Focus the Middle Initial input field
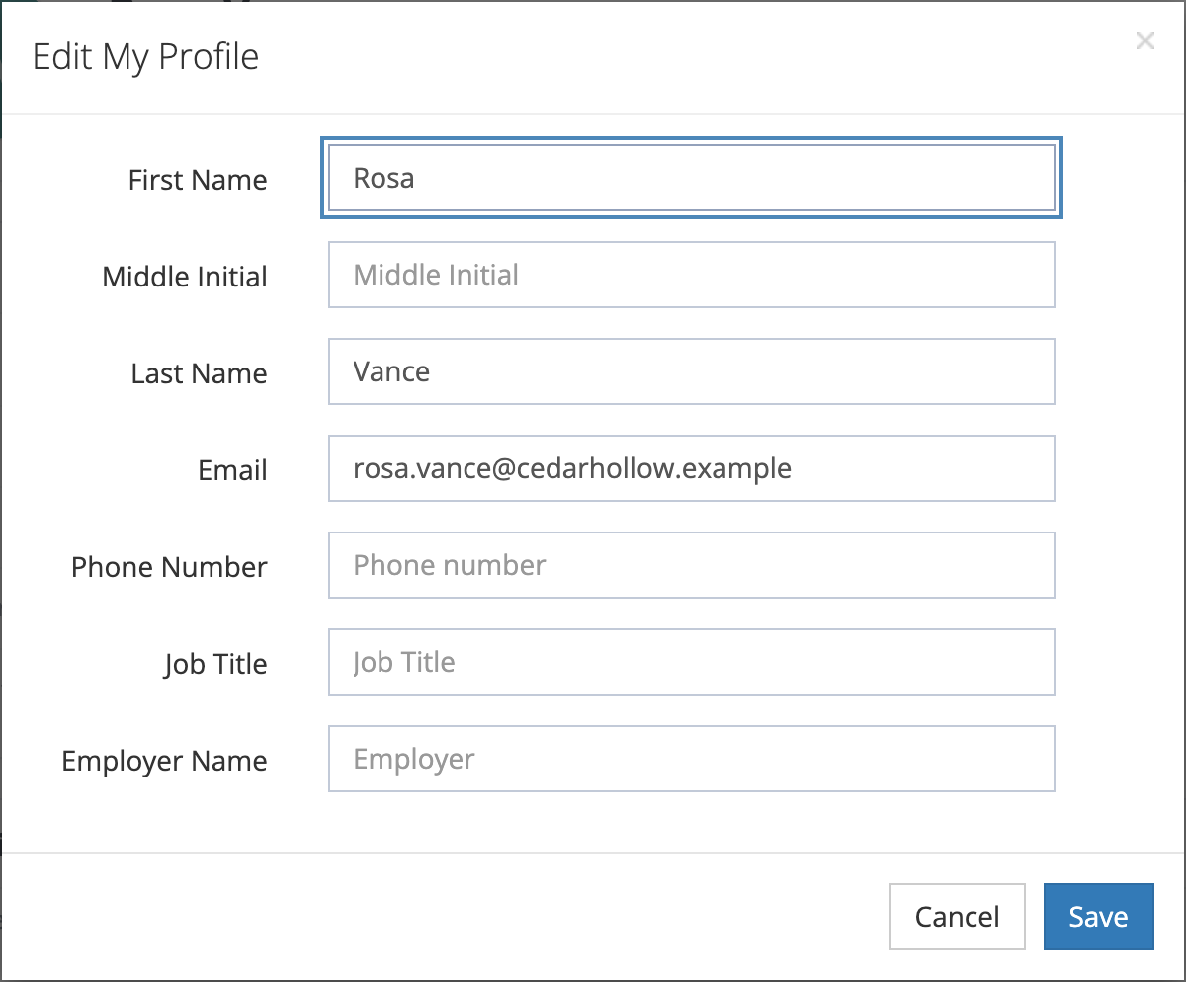This screenshot has height=982, width=1186. (x=692, y=275)
